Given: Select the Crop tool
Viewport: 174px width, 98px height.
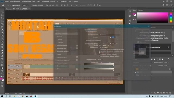Looking at the screenshot, I should tap(2, 24).
